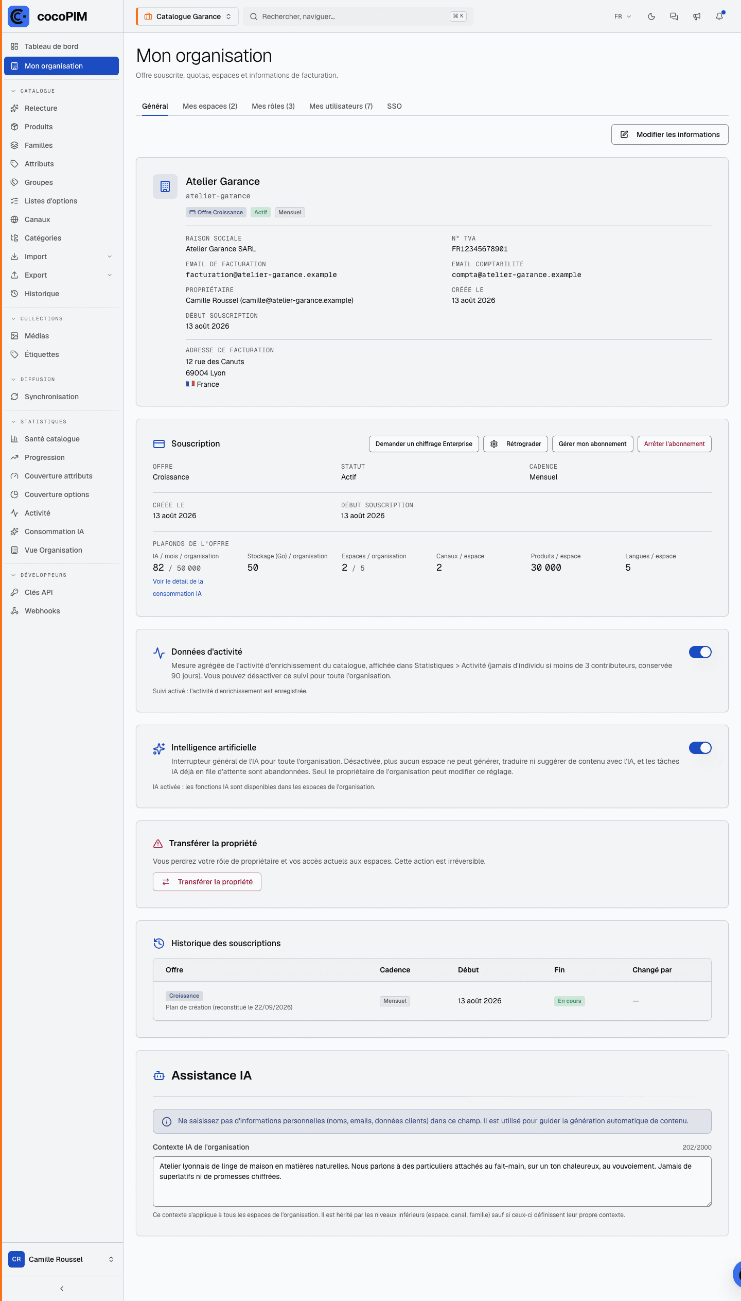
Task: Collapse the STATISTIQUES sidebar section
Action: coord(39,422)
